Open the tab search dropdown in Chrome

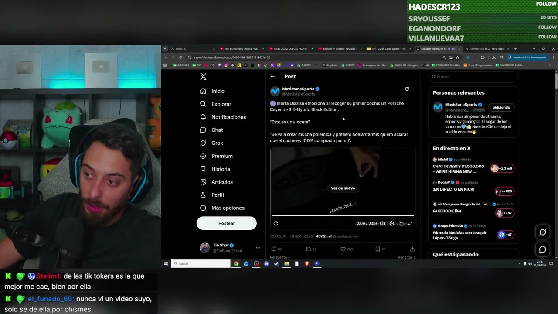pos(165,49)
